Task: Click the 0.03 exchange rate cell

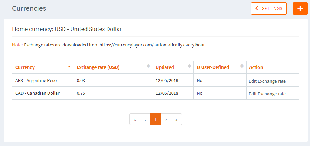Action: pyautogui.click(x=81, y=80)
